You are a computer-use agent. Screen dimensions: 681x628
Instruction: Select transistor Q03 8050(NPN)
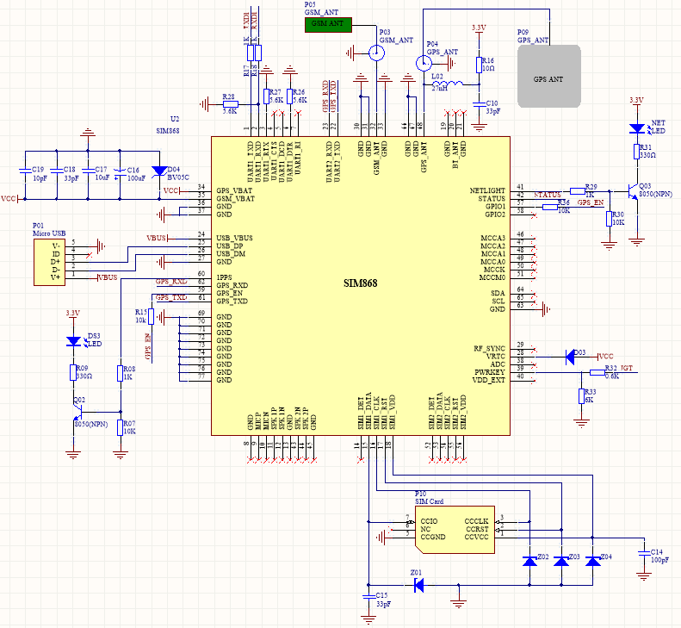[x=634, y=191]
